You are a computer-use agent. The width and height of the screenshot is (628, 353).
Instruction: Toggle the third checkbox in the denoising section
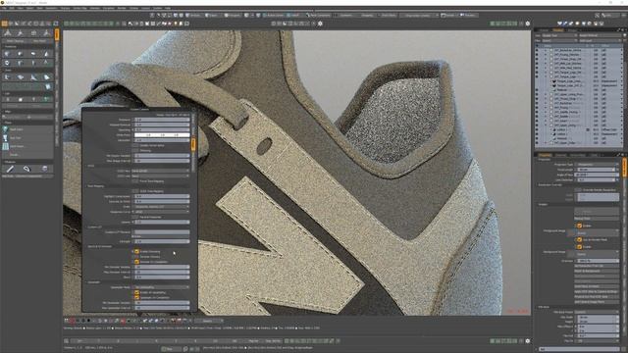tap(136, 262)
